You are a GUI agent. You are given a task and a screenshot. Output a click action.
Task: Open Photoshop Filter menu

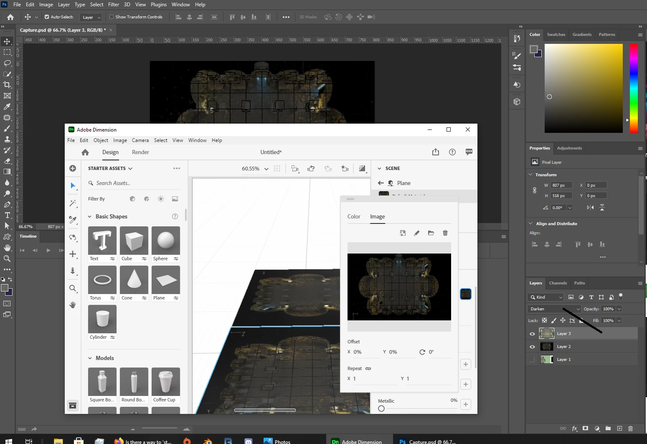tap(114, 5)
